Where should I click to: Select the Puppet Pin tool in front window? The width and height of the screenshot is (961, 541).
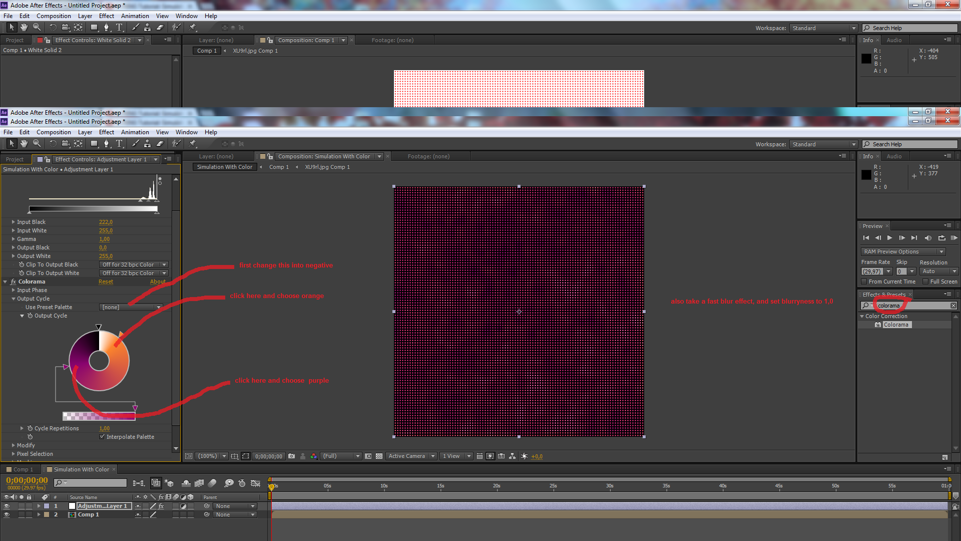(192, 144)
